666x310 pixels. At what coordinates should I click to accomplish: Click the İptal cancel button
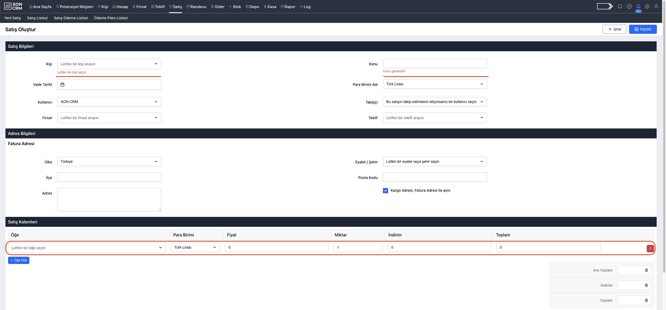[614, 29]
